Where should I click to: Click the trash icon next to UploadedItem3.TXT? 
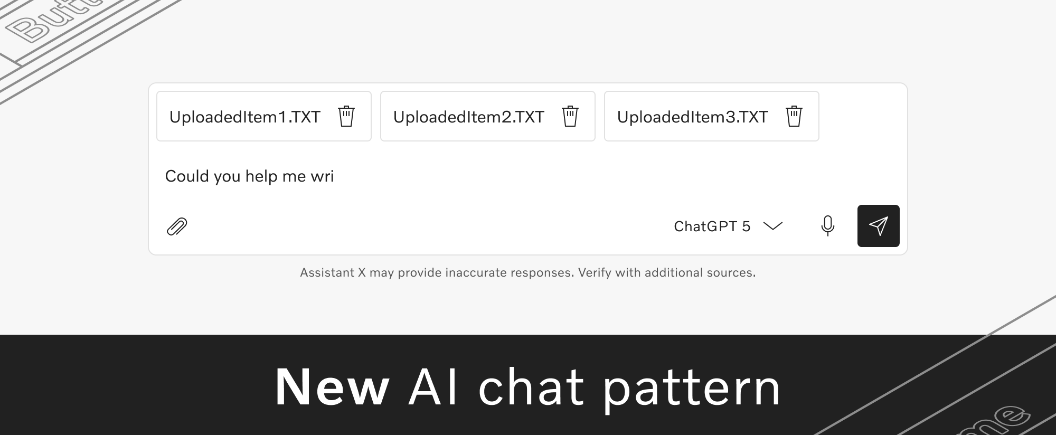pos(794,116)
